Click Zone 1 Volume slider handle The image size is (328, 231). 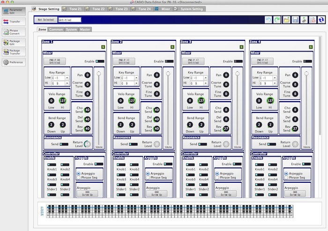(99, 74)
